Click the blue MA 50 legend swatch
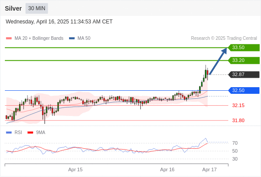 pos(72,38)
